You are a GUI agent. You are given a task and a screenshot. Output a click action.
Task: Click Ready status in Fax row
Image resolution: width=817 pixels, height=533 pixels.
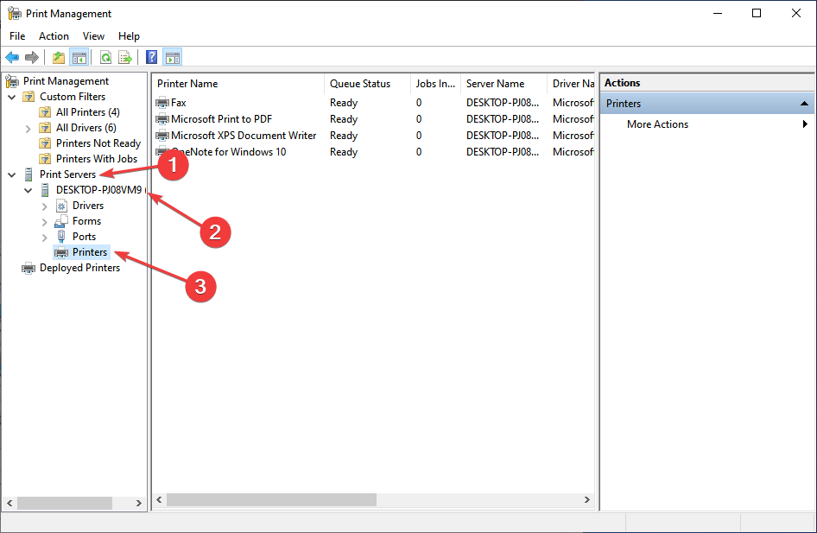344,103
